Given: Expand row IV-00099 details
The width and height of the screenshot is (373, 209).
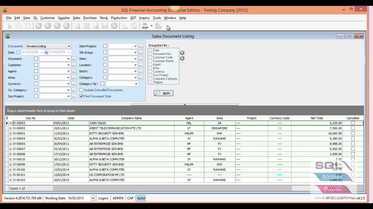Looking at the screenshot, I should click(10, 165).
